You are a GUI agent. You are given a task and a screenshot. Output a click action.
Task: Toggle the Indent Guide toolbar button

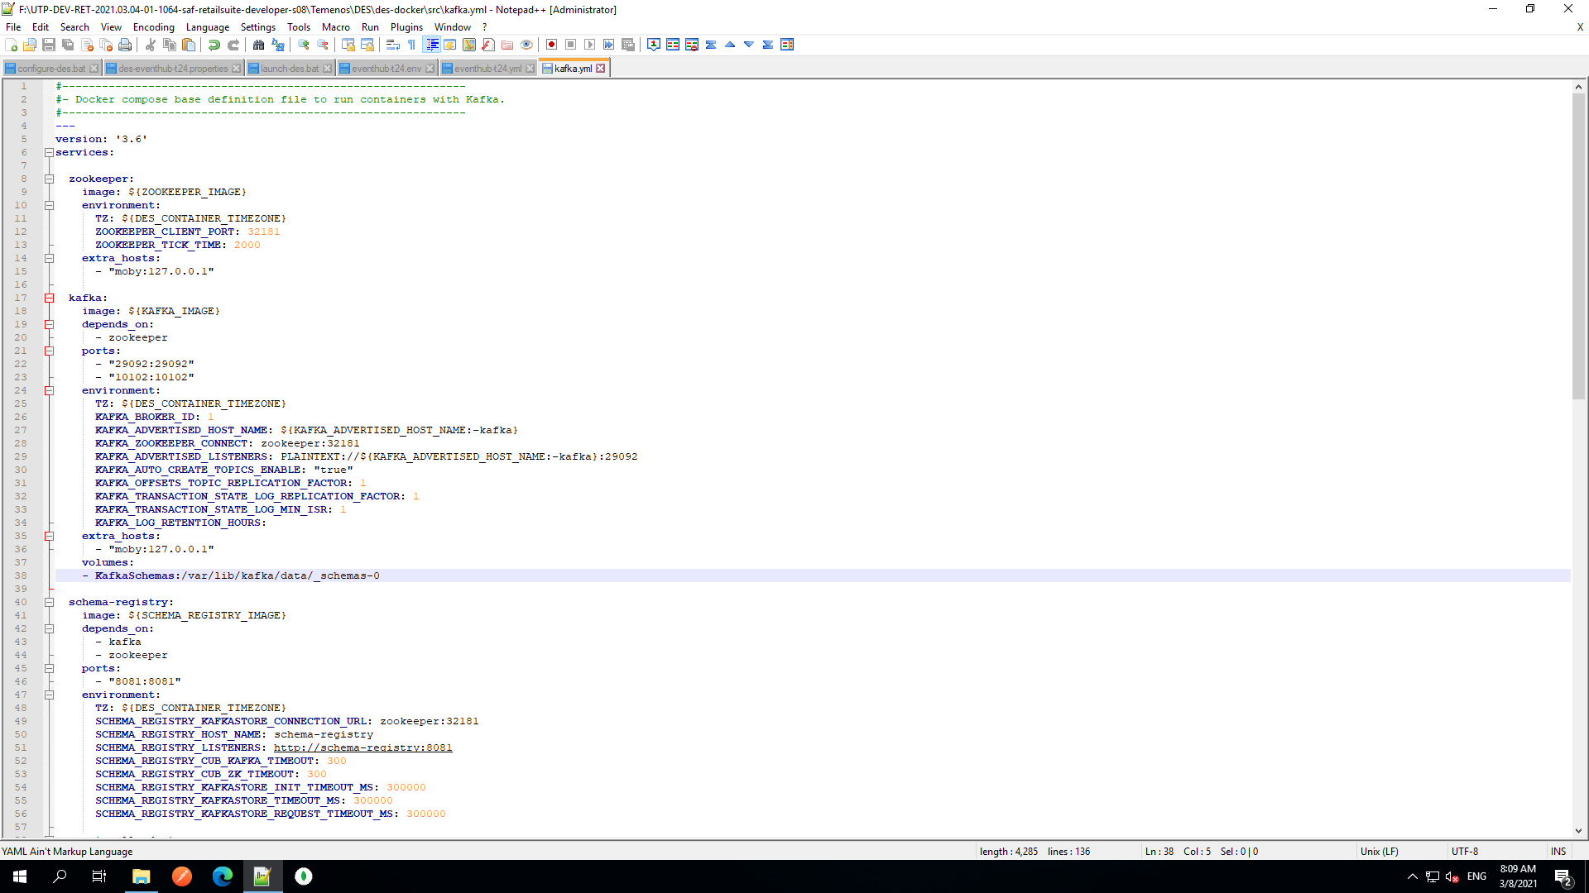coord(431,45)
